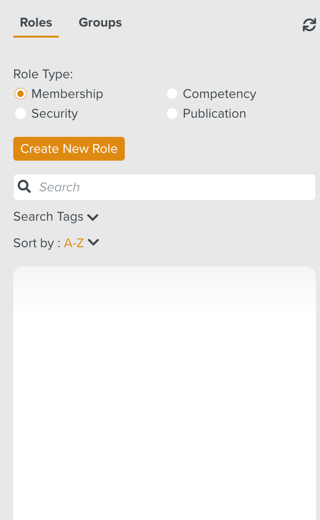Click the Competency label text
This screenshot has width=320, height=520.
(x=219, y=94)
